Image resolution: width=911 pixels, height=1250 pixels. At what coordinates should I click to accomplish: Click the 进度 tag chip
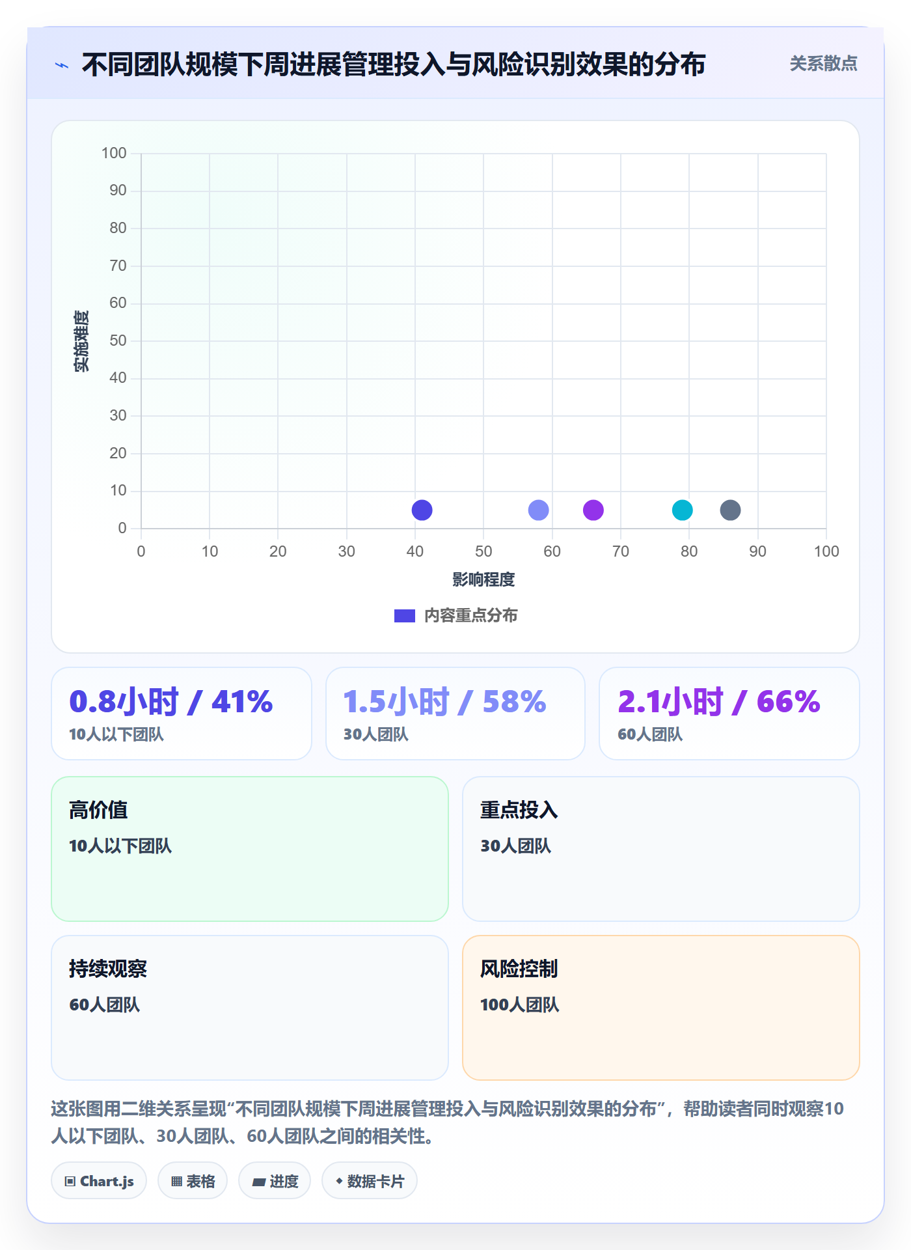point(275,1181)
